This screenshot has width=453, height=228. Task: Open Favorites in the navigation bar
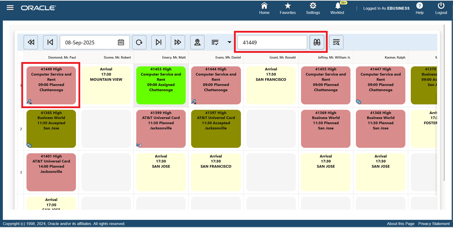(288, 8)
